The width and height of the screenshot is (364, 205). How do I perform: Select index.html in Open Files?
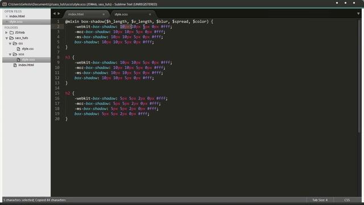17,17
